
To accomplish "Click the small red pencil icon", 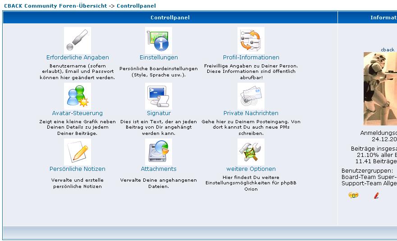I will click(376, 195).
